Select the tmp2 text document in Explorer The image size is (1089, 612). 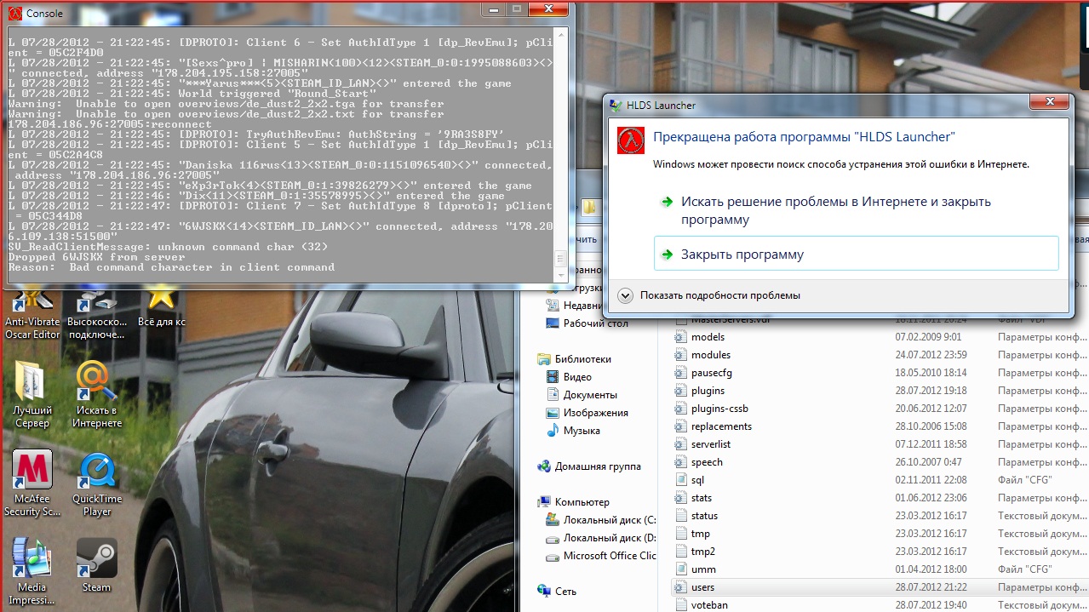[703, 552]
